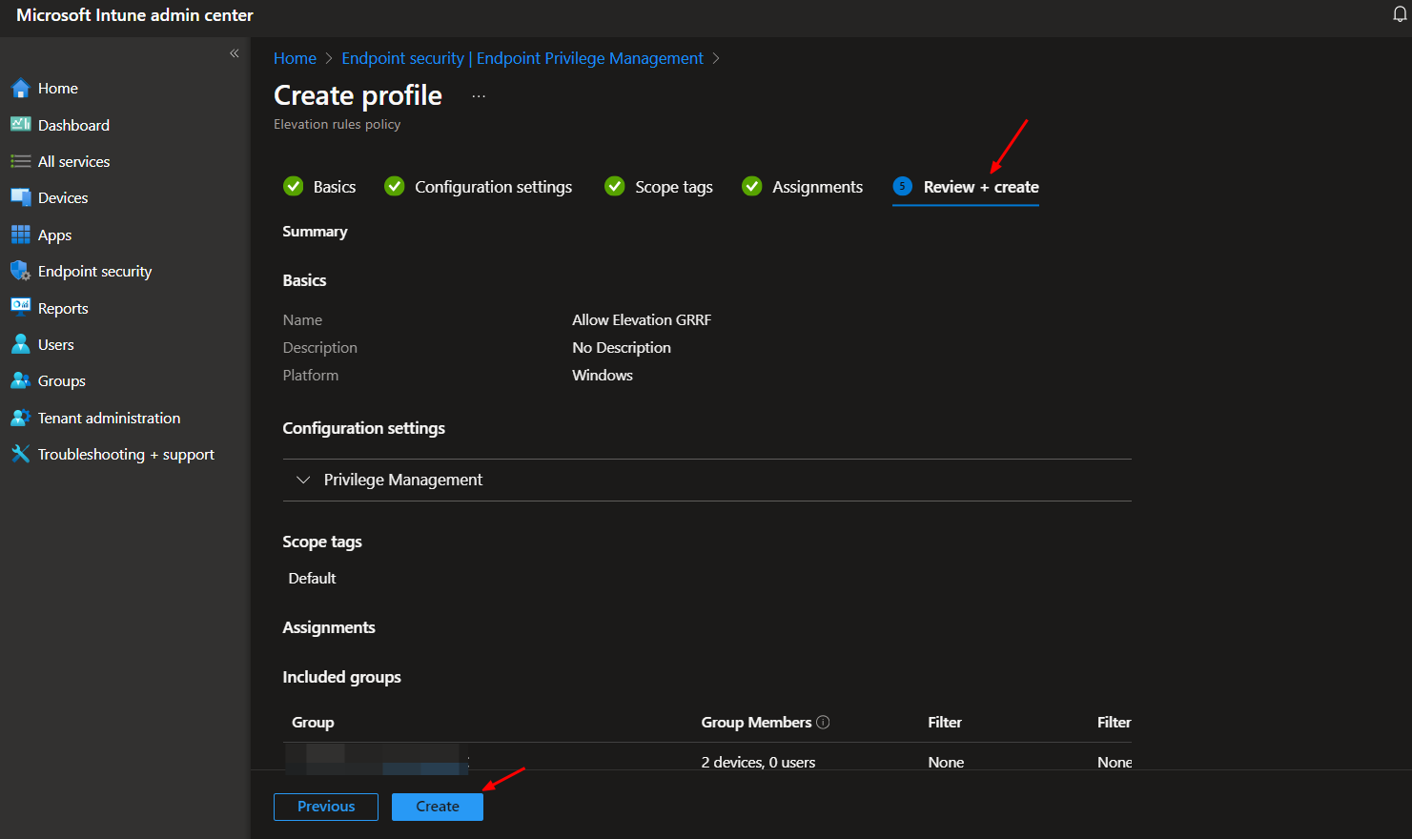1412x839 pixels.
Task: Click the Group Members column header
Action: 756,723
